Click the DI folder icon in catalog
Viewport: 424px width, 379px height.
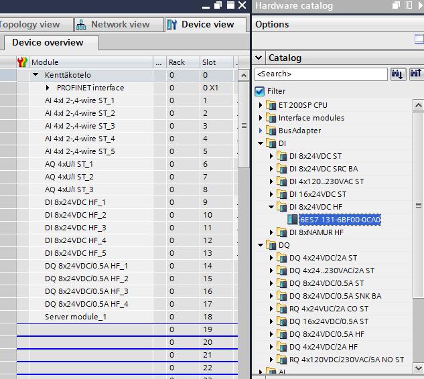point(271,143)
